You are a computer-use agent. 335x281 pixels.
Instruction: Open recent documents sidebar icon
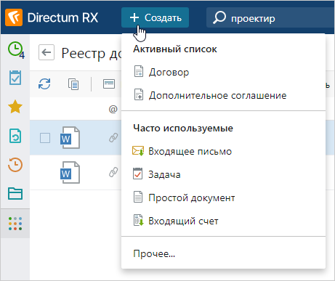(15, 136)
